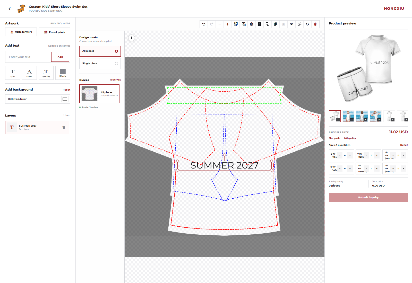Reset the background
Image resolution: width=412 pixels, height=283 pixels.
point(66,90)
